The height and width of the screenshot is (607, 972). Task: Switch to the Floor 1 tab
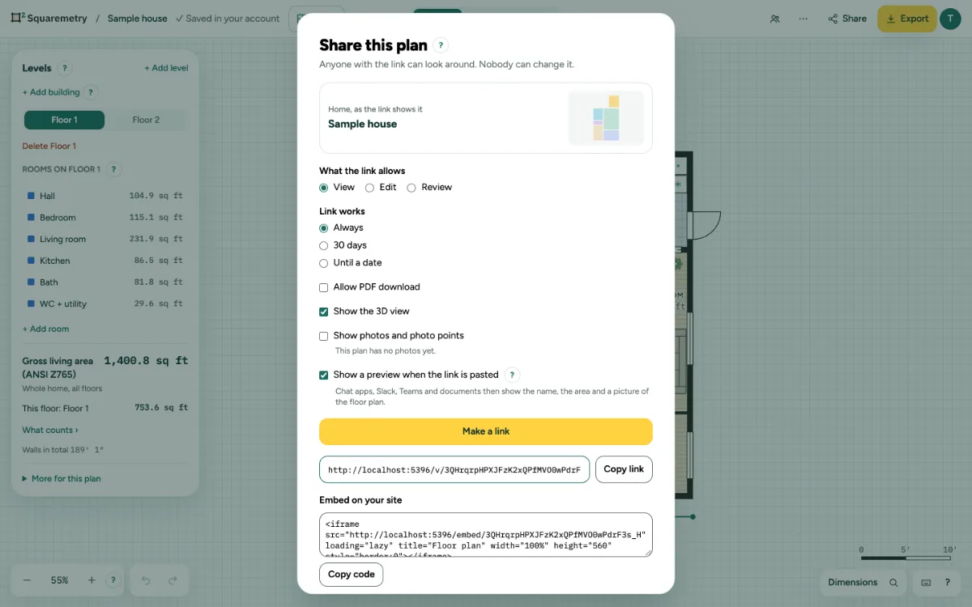point(64,120)
